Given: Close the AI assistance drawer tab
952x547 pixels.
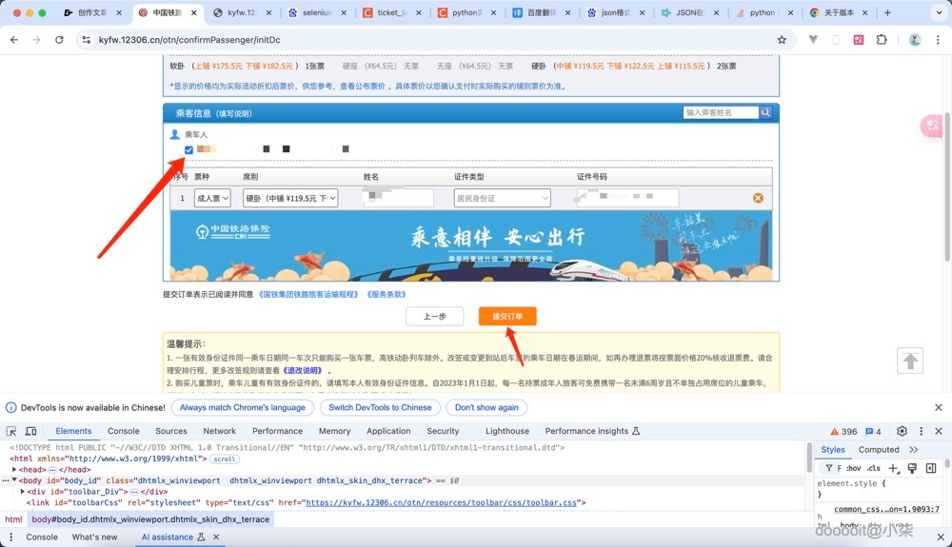Looking at the screenshot, I should tap(216, 537).
